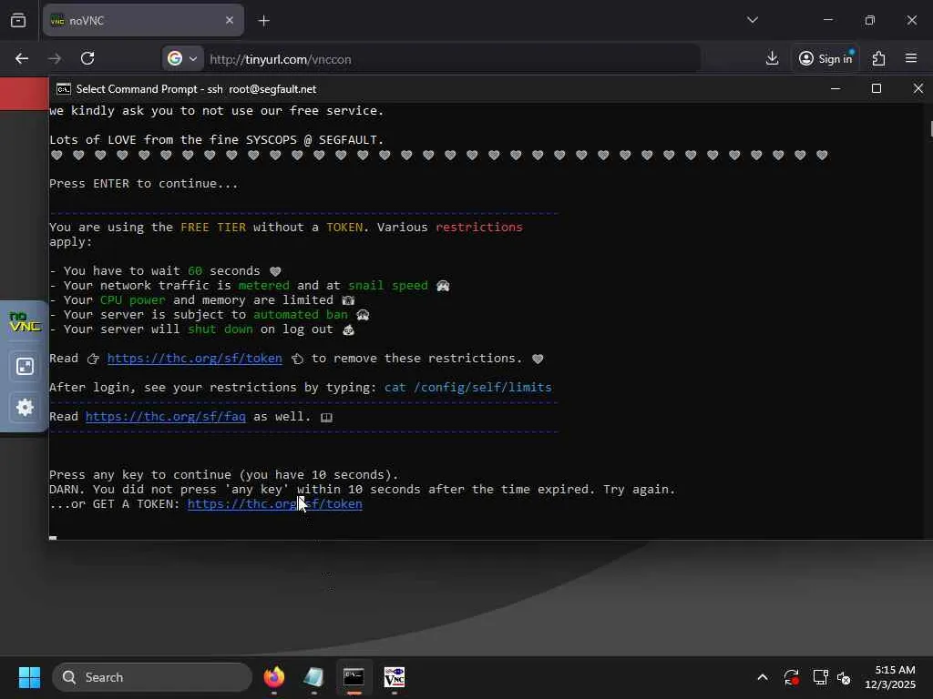Open the Windows Start menu
The height and width of the screenshot is (699, 933).
click(29, 677)
